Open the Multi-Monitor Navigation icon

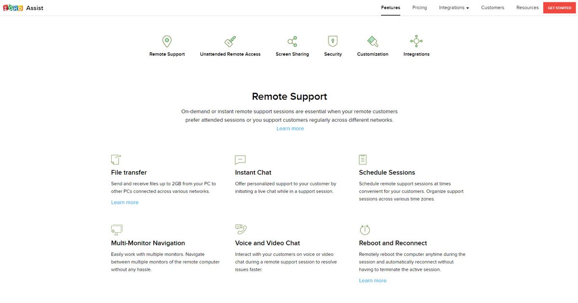(116, 229)
